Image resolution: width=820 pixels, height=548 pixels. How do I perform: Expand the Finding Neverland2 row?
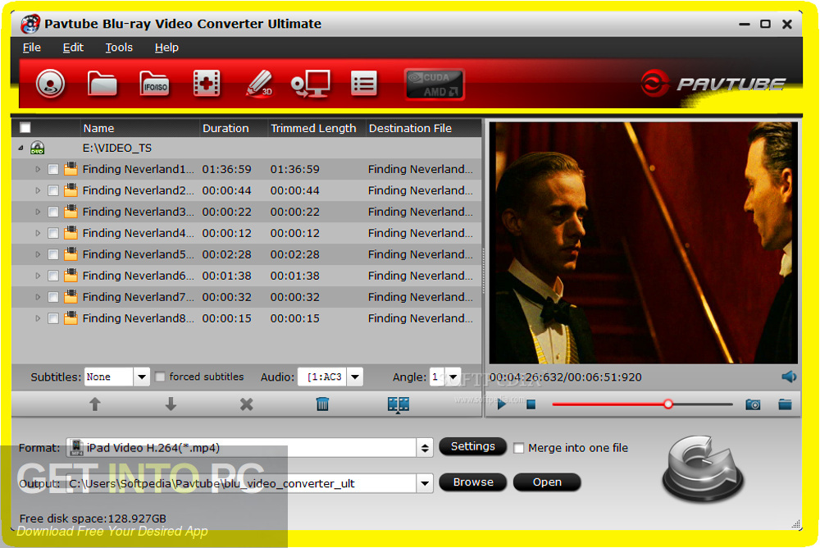click(38, 191)
